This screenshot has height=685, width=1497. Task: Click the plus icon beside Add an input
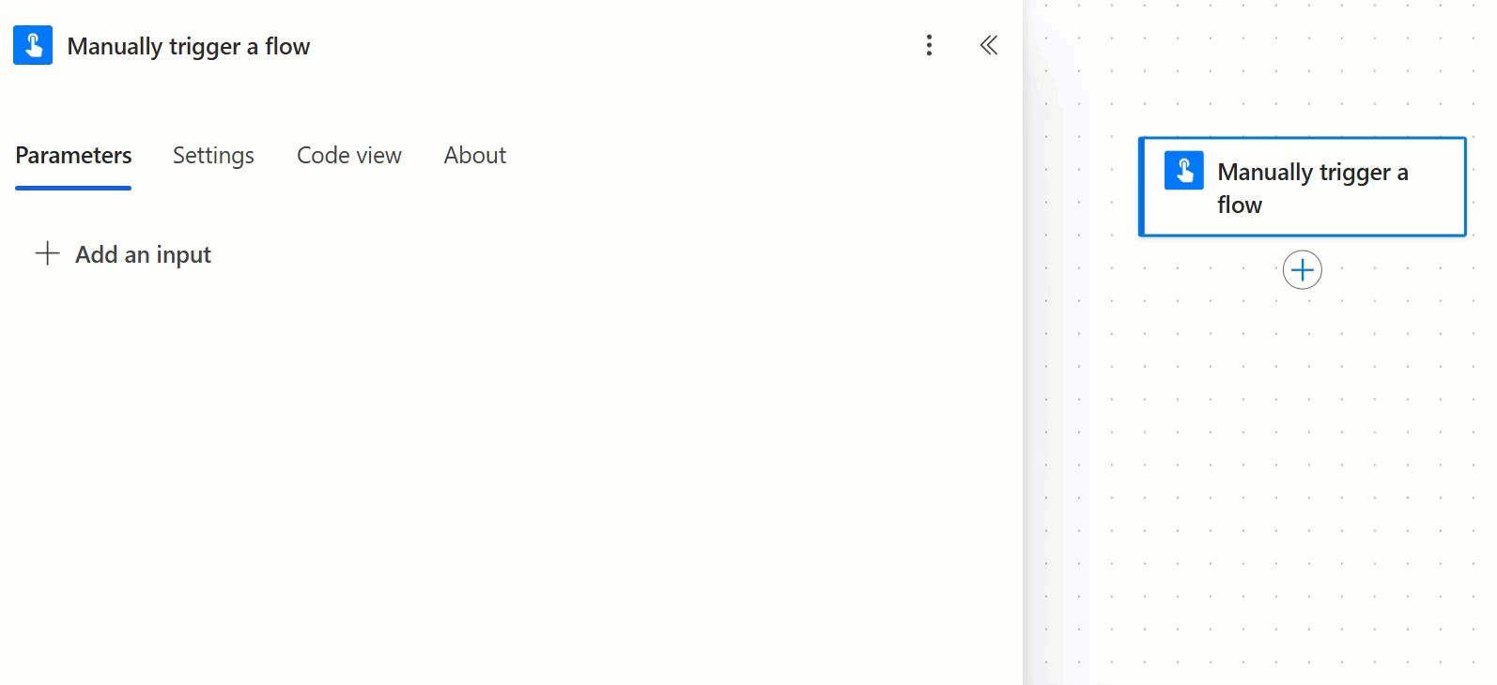click(x=47, y=253)
